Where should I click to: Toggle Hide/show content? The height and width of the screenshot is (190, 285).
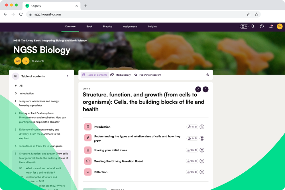click(148, 75)
